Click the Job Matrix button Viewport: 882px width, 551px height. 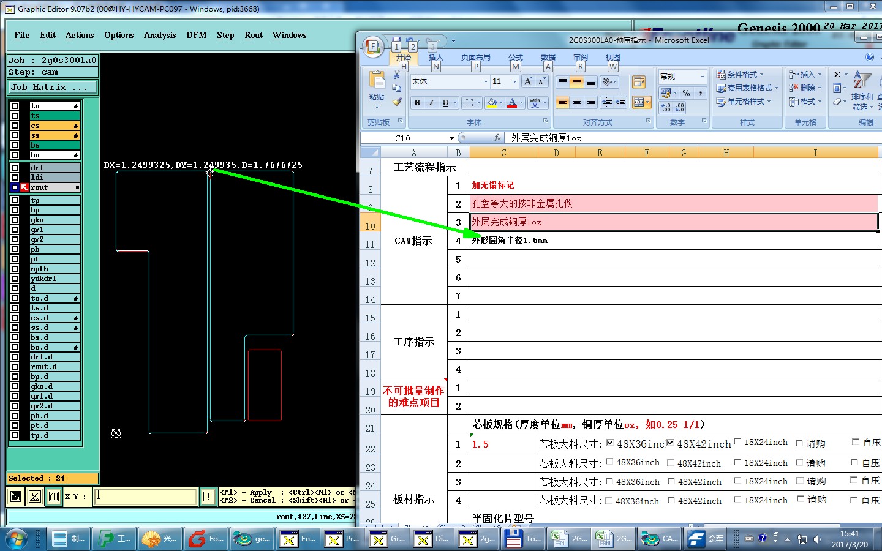point(53,88)
